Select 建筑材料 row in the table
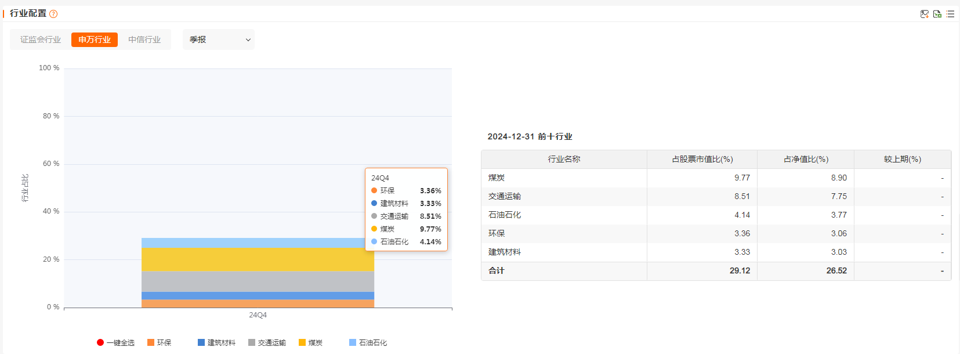 pyautogui.click(x=716, y=252)
